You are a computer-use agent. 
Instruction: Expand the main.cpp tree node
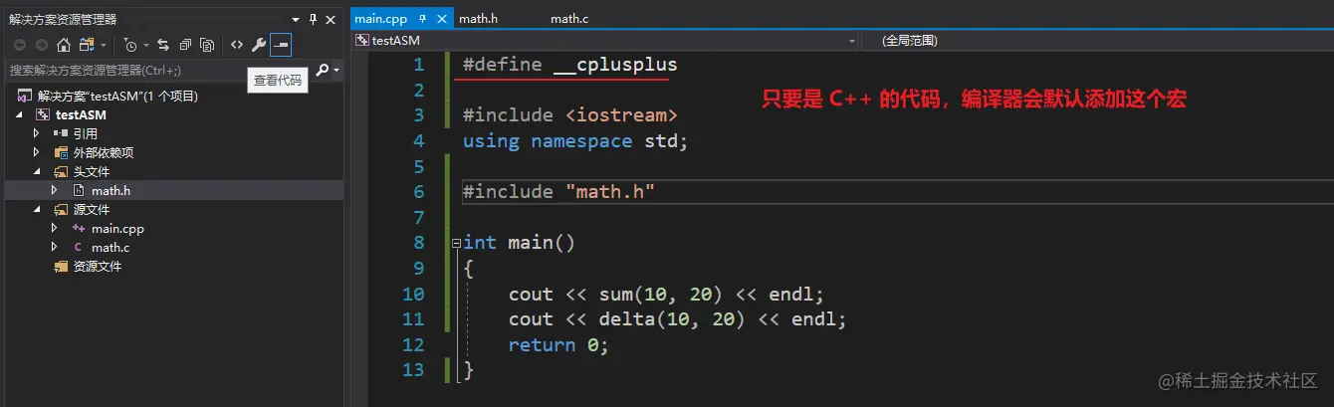click(55, 228)
